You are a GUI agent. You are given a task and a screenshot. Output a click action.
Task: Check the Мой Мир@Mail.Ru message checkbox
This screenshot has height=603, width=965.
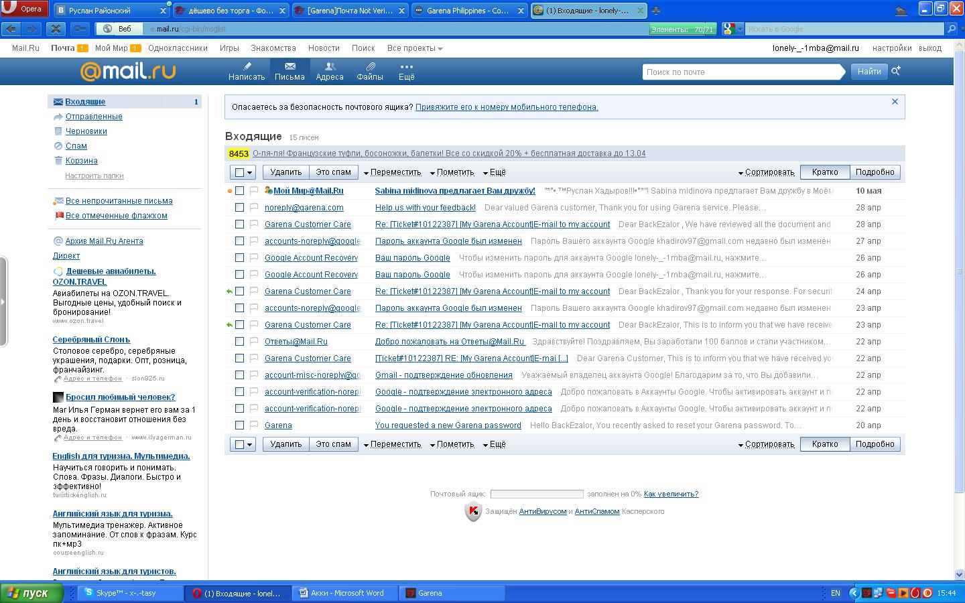(239, 191)
